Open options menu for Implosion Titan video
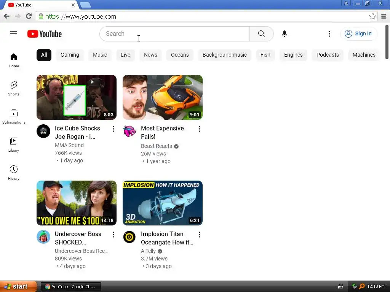The image size is (390, 292). coord(200,235)
